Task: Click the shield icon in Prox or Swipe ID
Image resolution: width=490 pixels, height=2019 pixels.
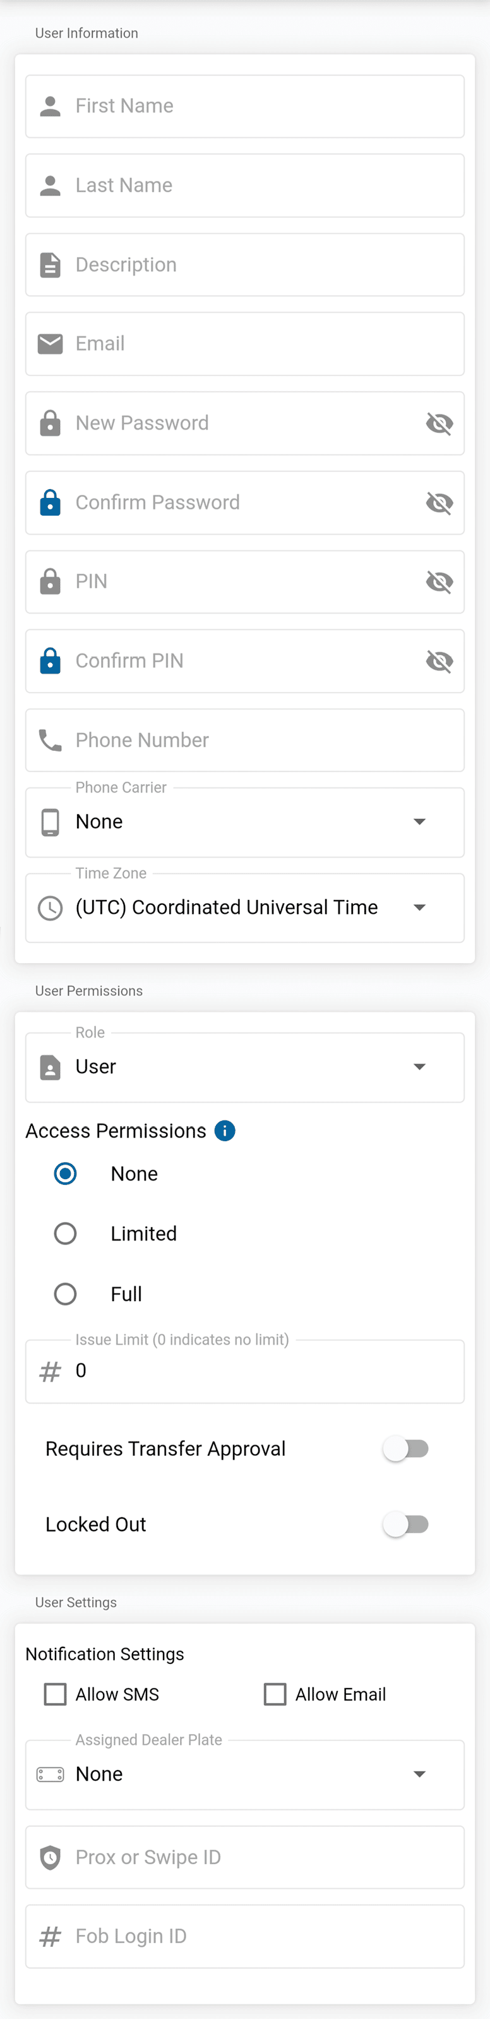Action: tap(50, 1857)
